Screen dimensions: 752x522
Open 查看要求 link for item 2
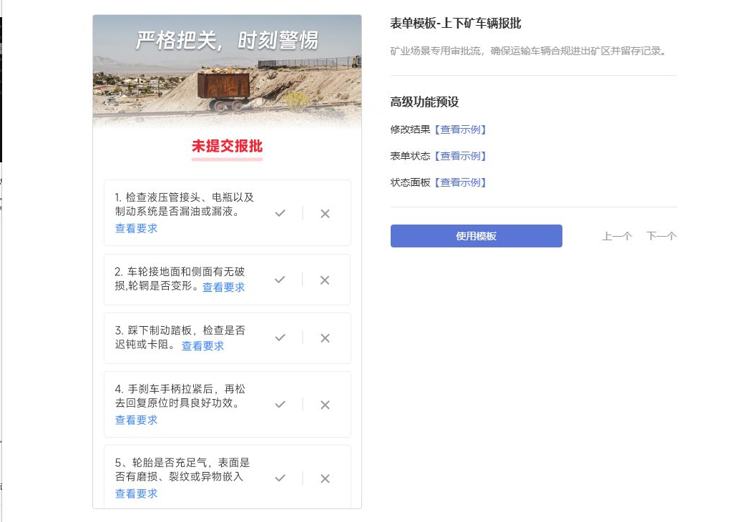tap(223, 287)
